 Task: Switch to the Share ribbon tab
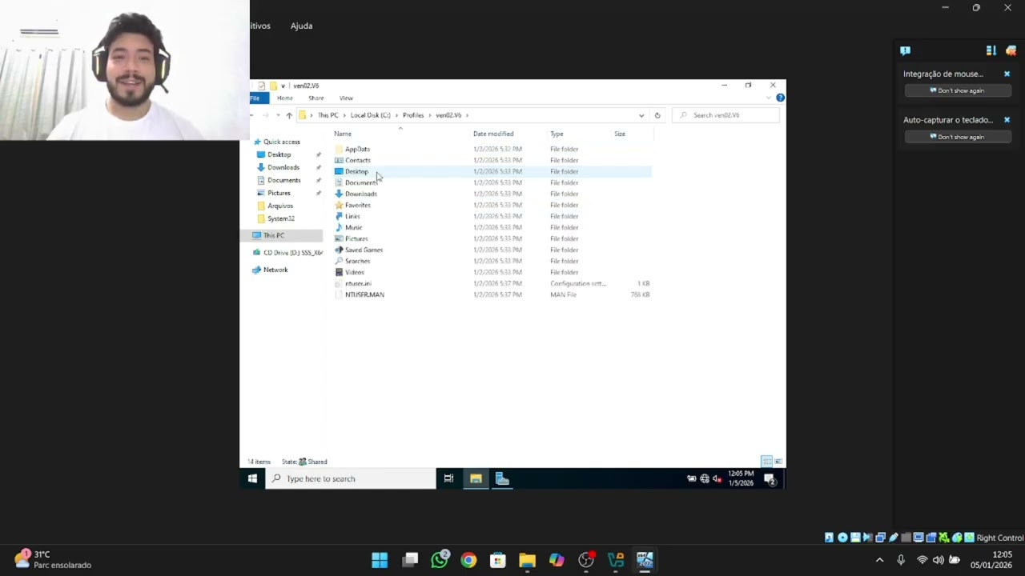[316, 98]
